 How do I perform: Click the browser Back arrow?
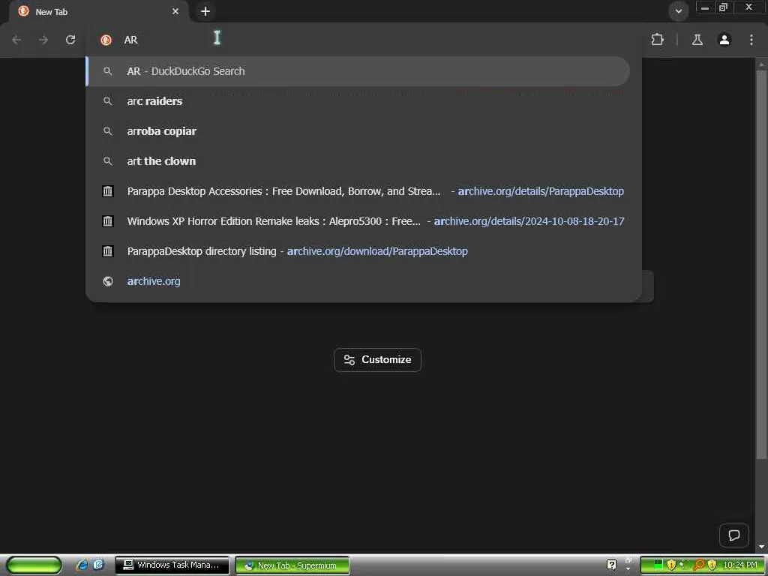click(16, 40)
